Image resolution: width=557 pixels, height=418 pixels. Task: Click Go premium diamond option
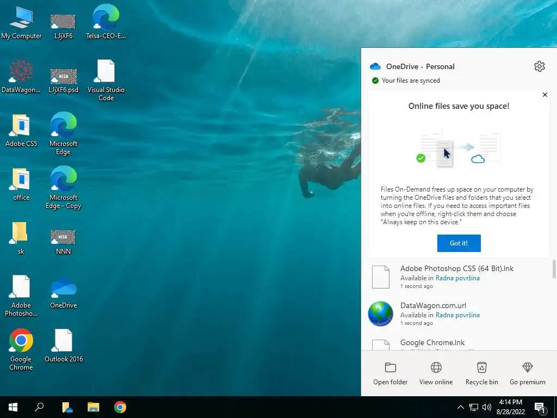528,373
